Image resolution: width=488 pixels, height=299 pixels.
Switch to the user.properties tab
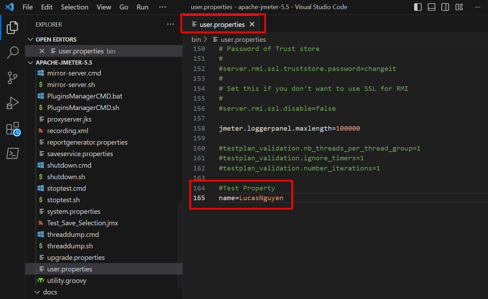pos(223,24)
